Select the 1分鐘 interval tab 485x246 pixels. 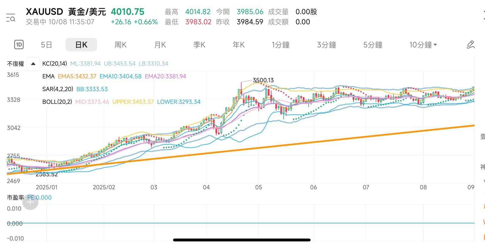(280, 45)
